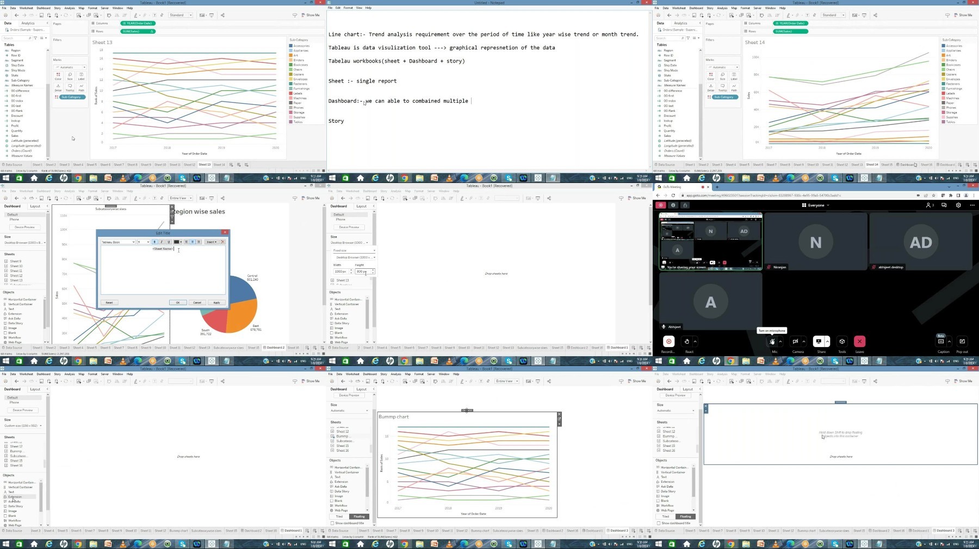Open the font size 9 dropdown

144,242
